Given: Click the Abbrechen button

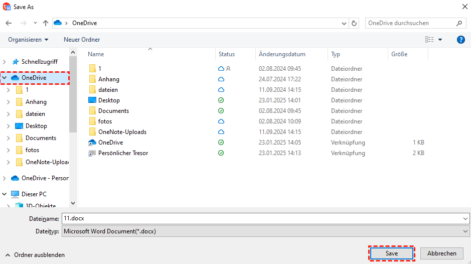Looking at the screenshot, I should click(441, 253).
